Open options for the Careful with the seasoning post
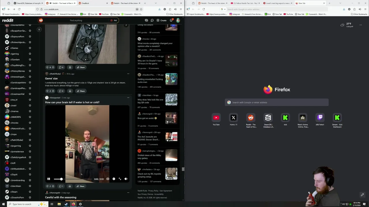 coord(128,193)
